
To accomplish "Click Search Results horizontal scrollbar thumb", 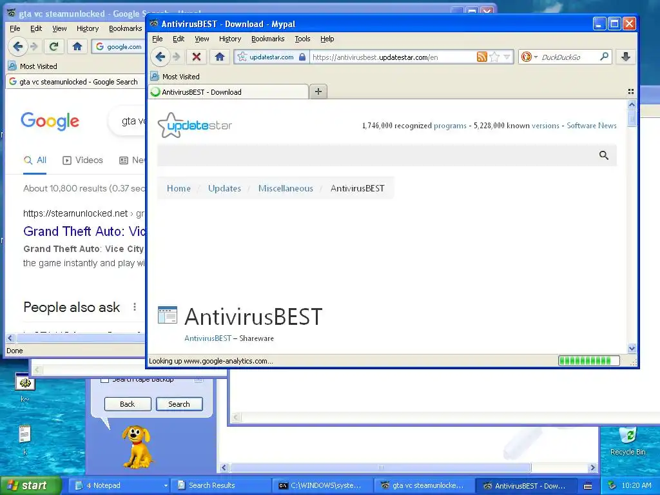I will coord(380,468).
